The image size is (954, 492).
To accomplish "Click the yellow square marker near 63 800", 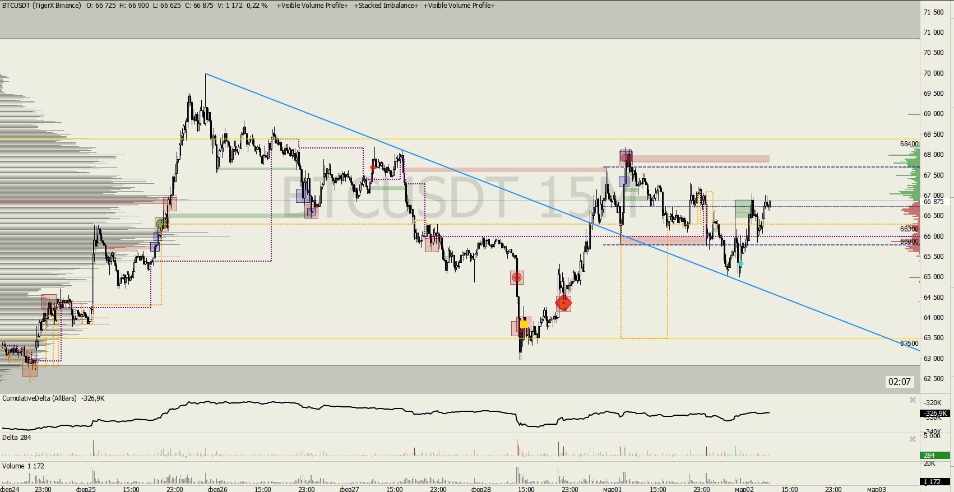I will tap(524, 324).
